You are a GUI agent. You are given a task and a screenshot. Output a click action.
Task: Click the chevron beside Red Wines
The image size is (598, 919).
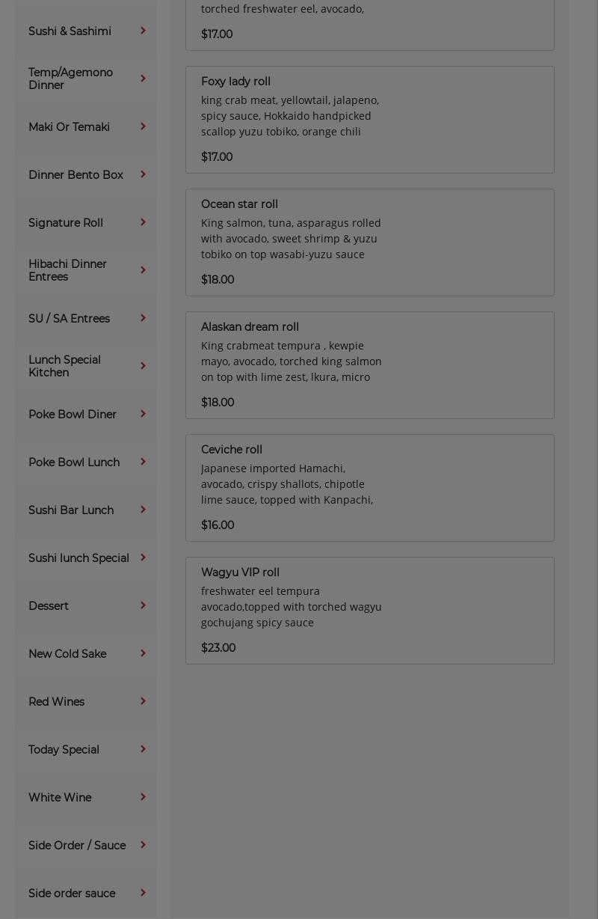point(143,701)
